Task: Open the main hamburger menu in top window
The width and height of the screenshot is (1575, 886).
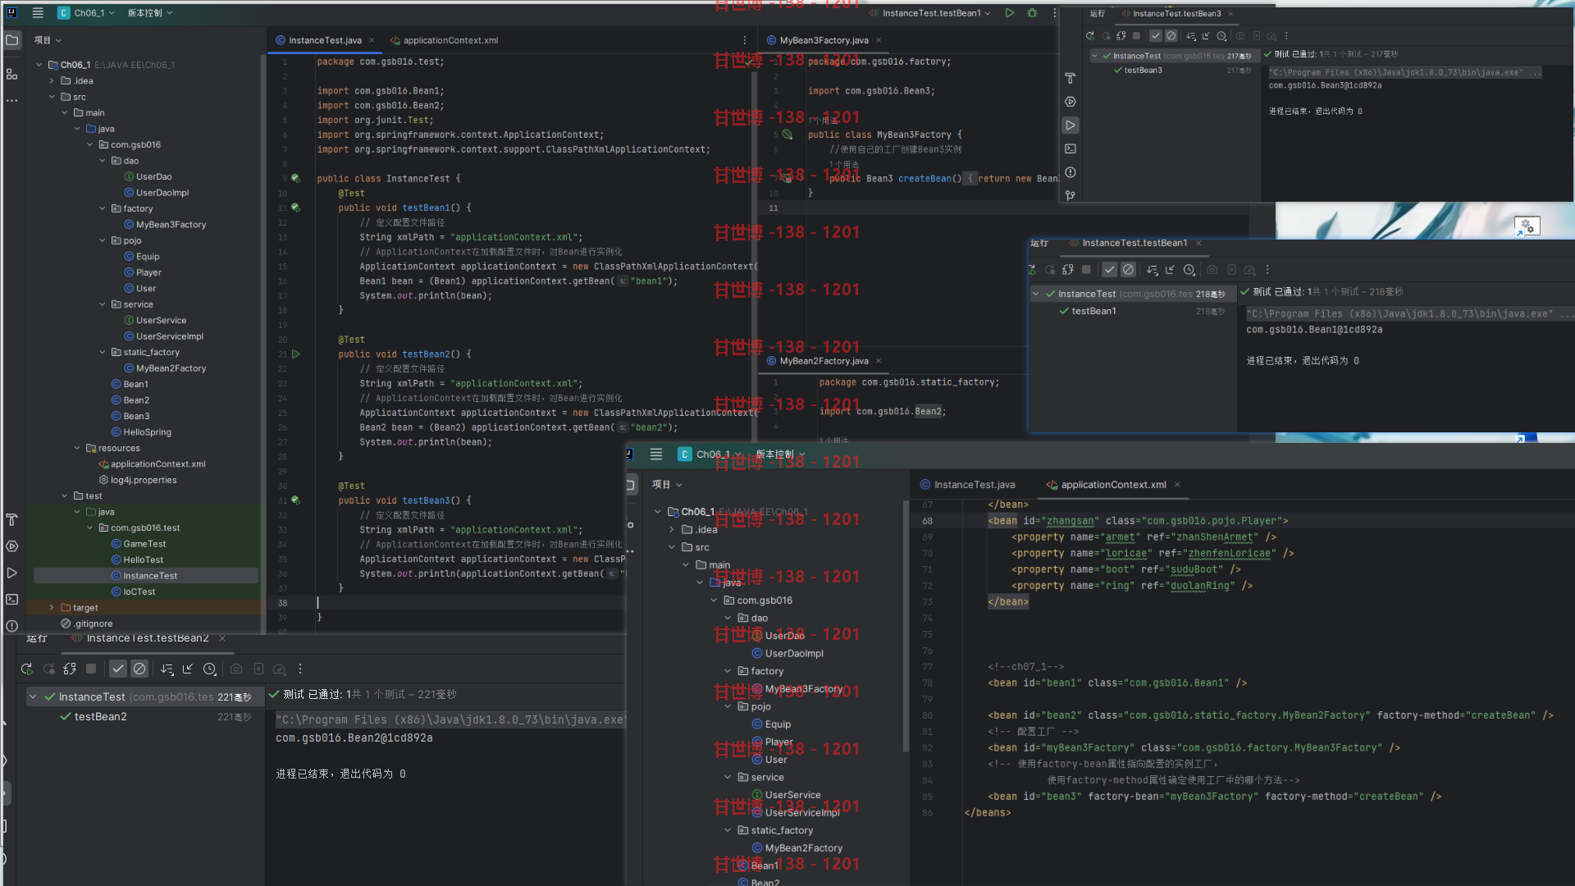Action: (x=38, y=13)
